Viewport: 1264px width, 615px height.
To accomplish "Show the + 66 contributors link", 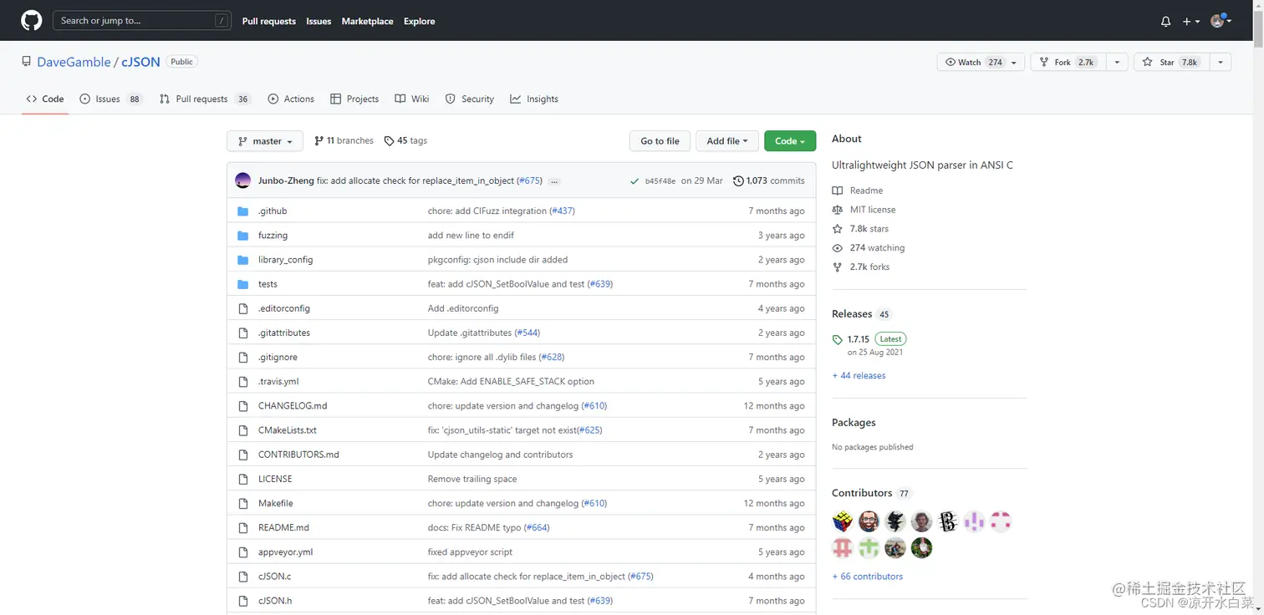I will click(867, 577).
